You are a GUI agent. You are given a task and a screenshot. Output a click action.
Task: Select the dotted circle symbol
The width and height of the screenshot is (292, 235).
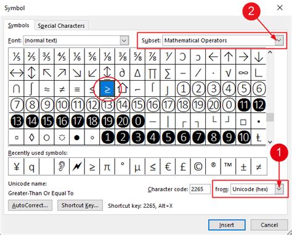pyautogui.click(x=62, y=138)
